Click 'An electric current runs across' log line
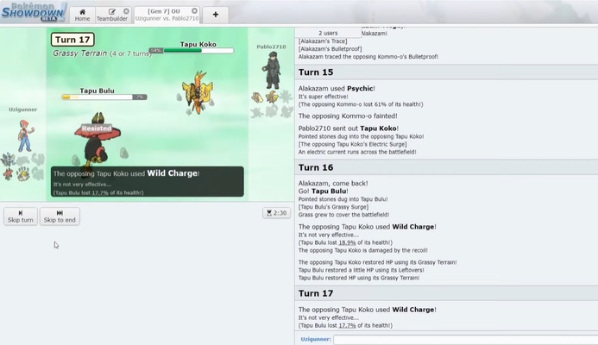The width and height of the screenshot is (598, 345). (357, 152)
